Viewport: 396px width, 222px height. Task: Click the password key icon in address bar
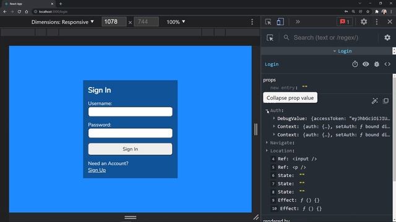(x=346, y=12)
